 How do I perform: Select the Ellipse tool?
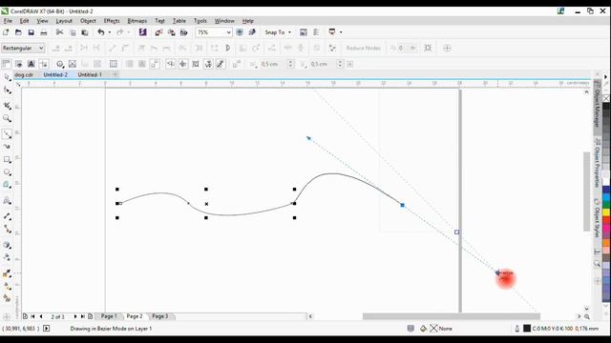click(7, 172)
